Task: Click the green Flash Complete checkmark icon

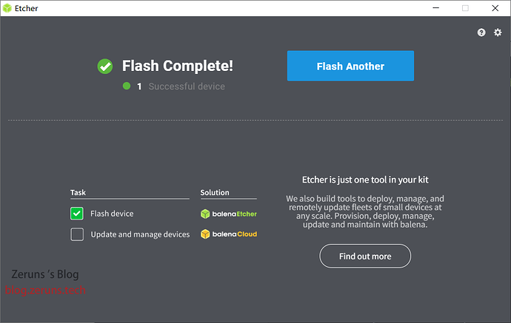Action: click(105, 66)
